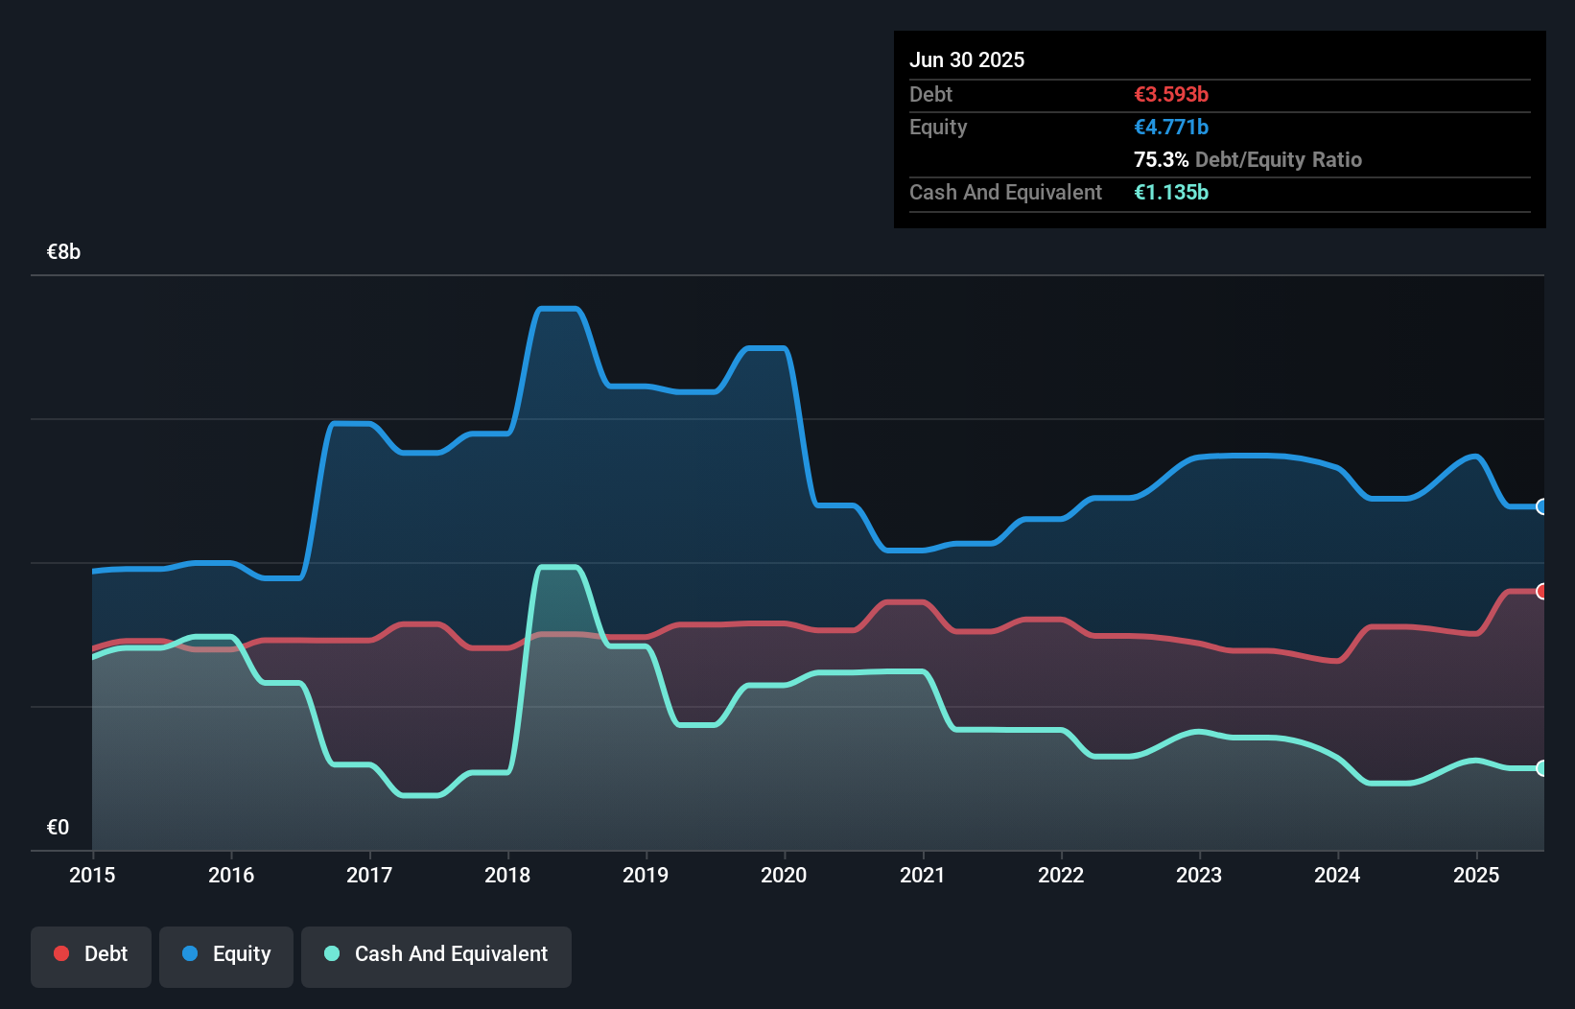Click the €4.771b equity value
Screen dimensions: 1575x1009
(1171, 127)
